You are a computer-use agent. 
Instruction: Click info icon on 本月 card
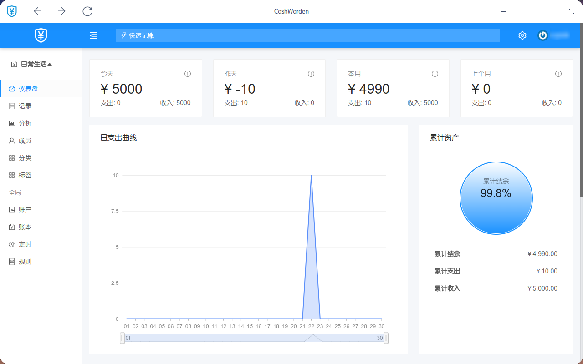(435, 74)
